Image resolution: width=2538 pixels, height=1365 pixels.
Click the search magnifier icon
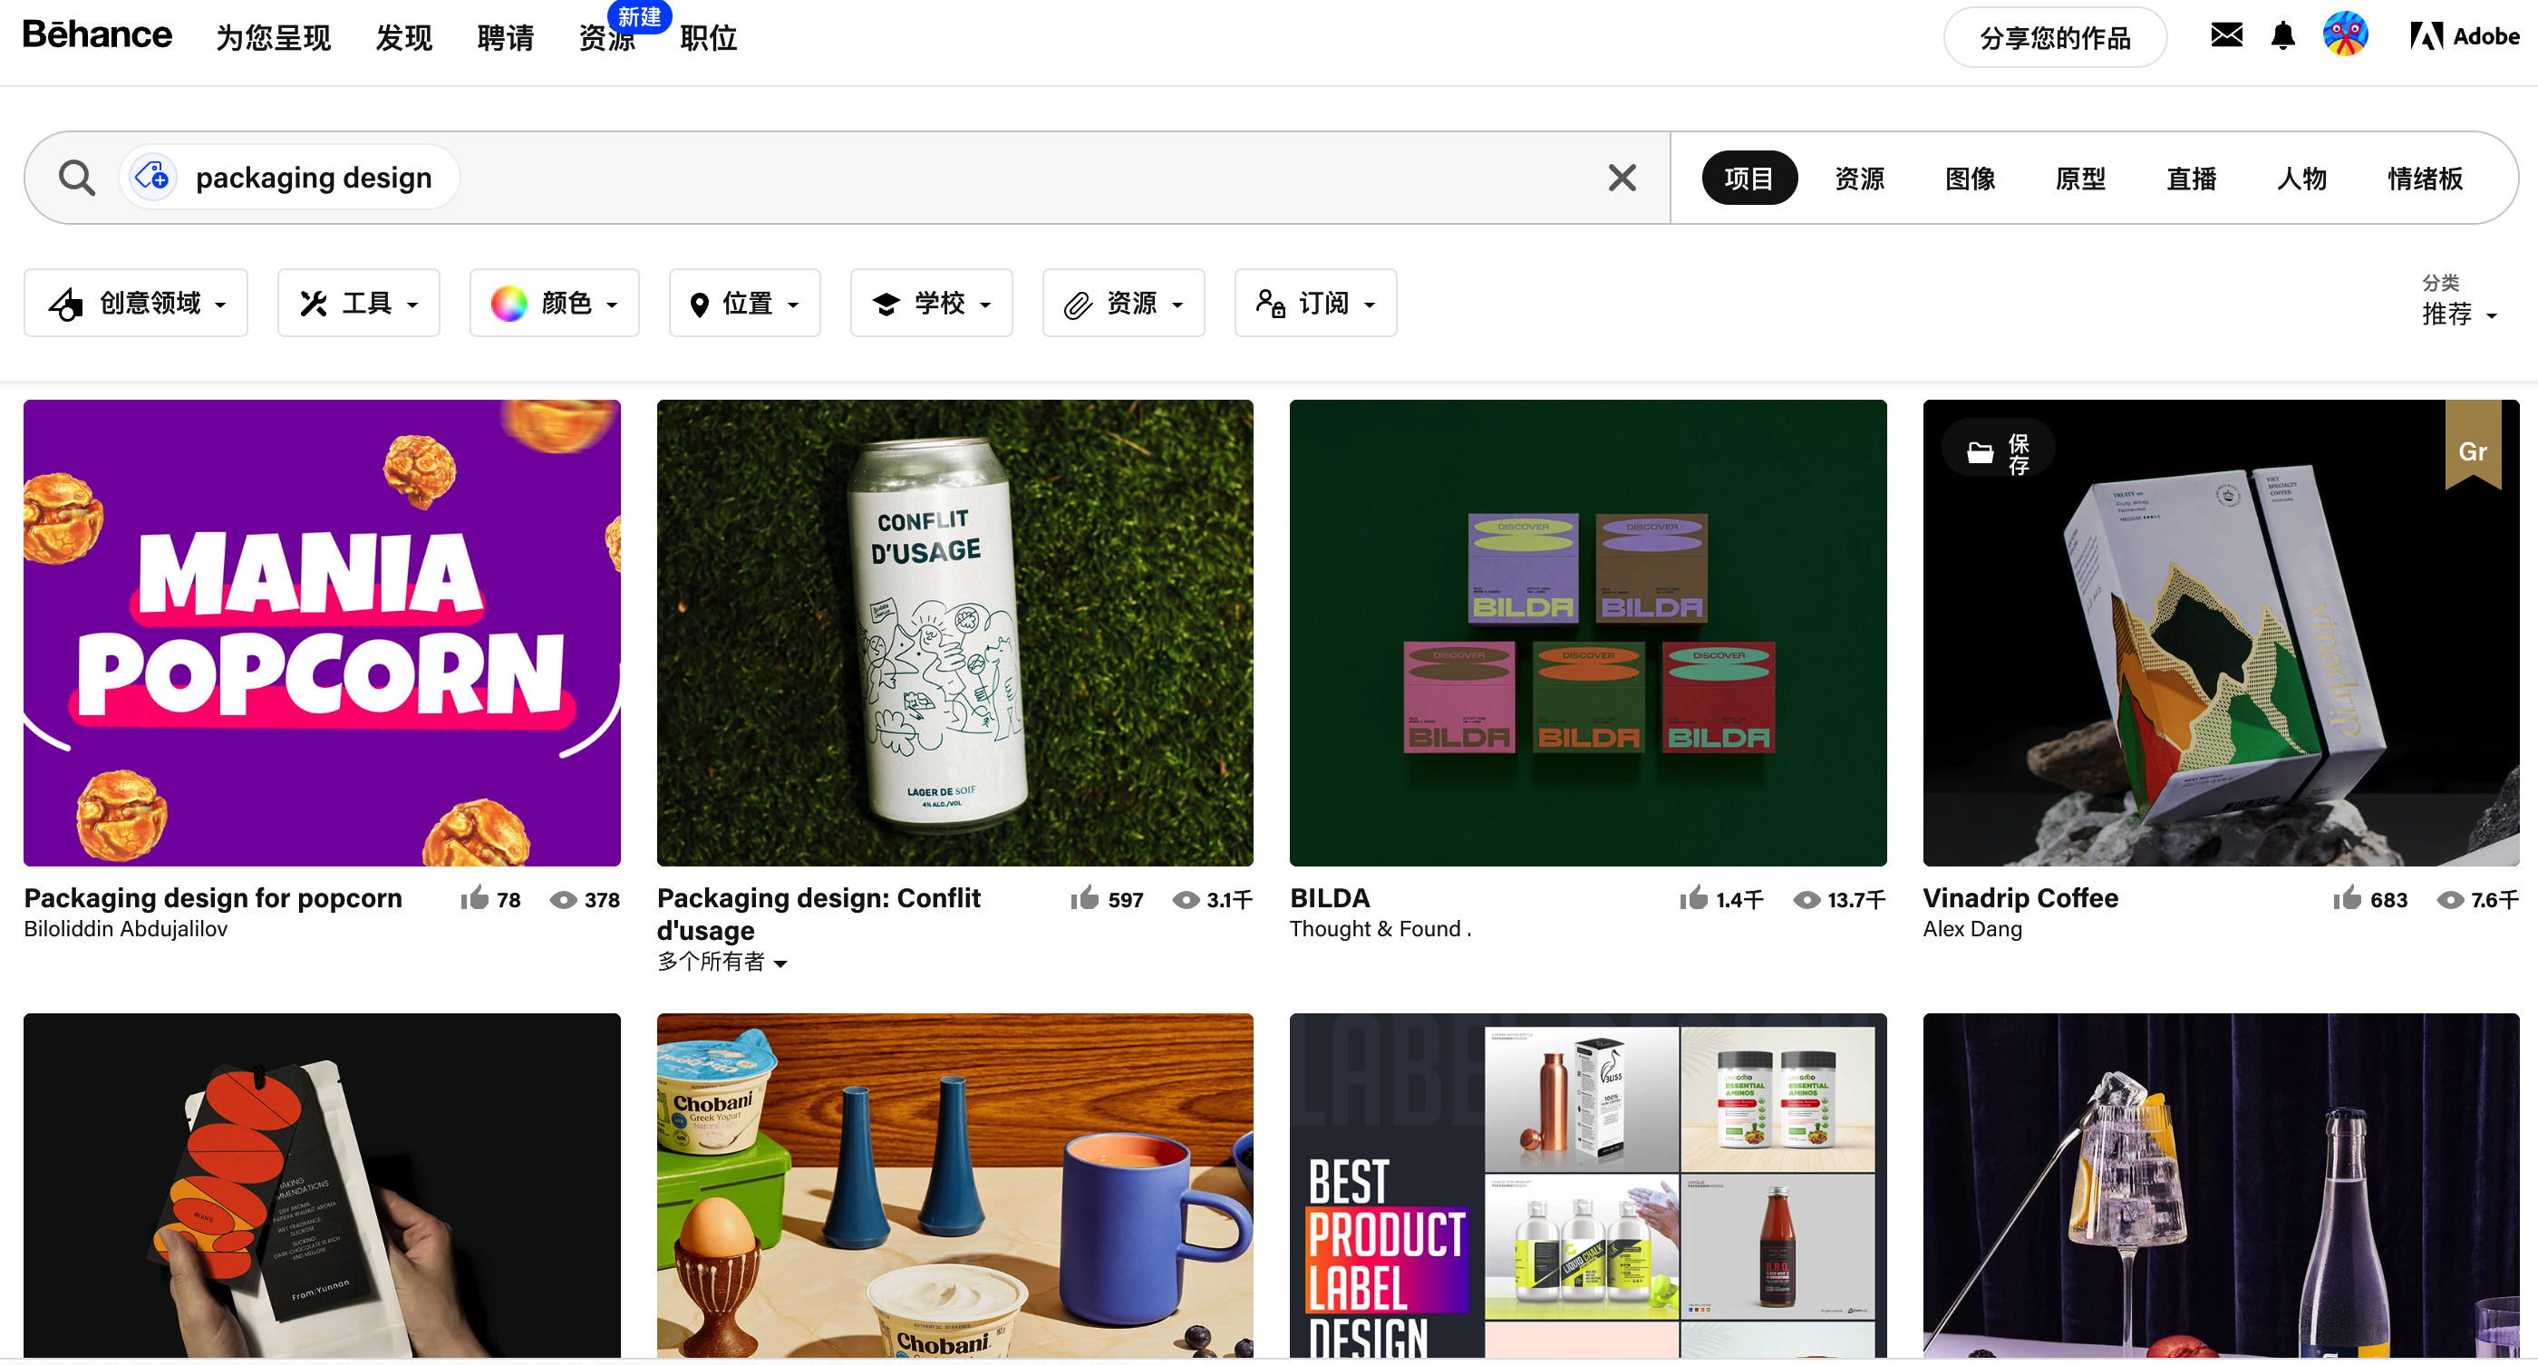tap(76, 179)
